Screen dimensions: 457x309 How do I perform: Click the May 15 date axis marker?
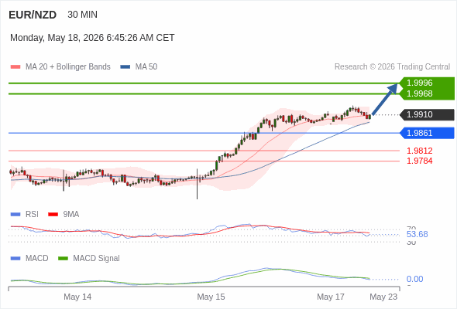coord(211,297)
